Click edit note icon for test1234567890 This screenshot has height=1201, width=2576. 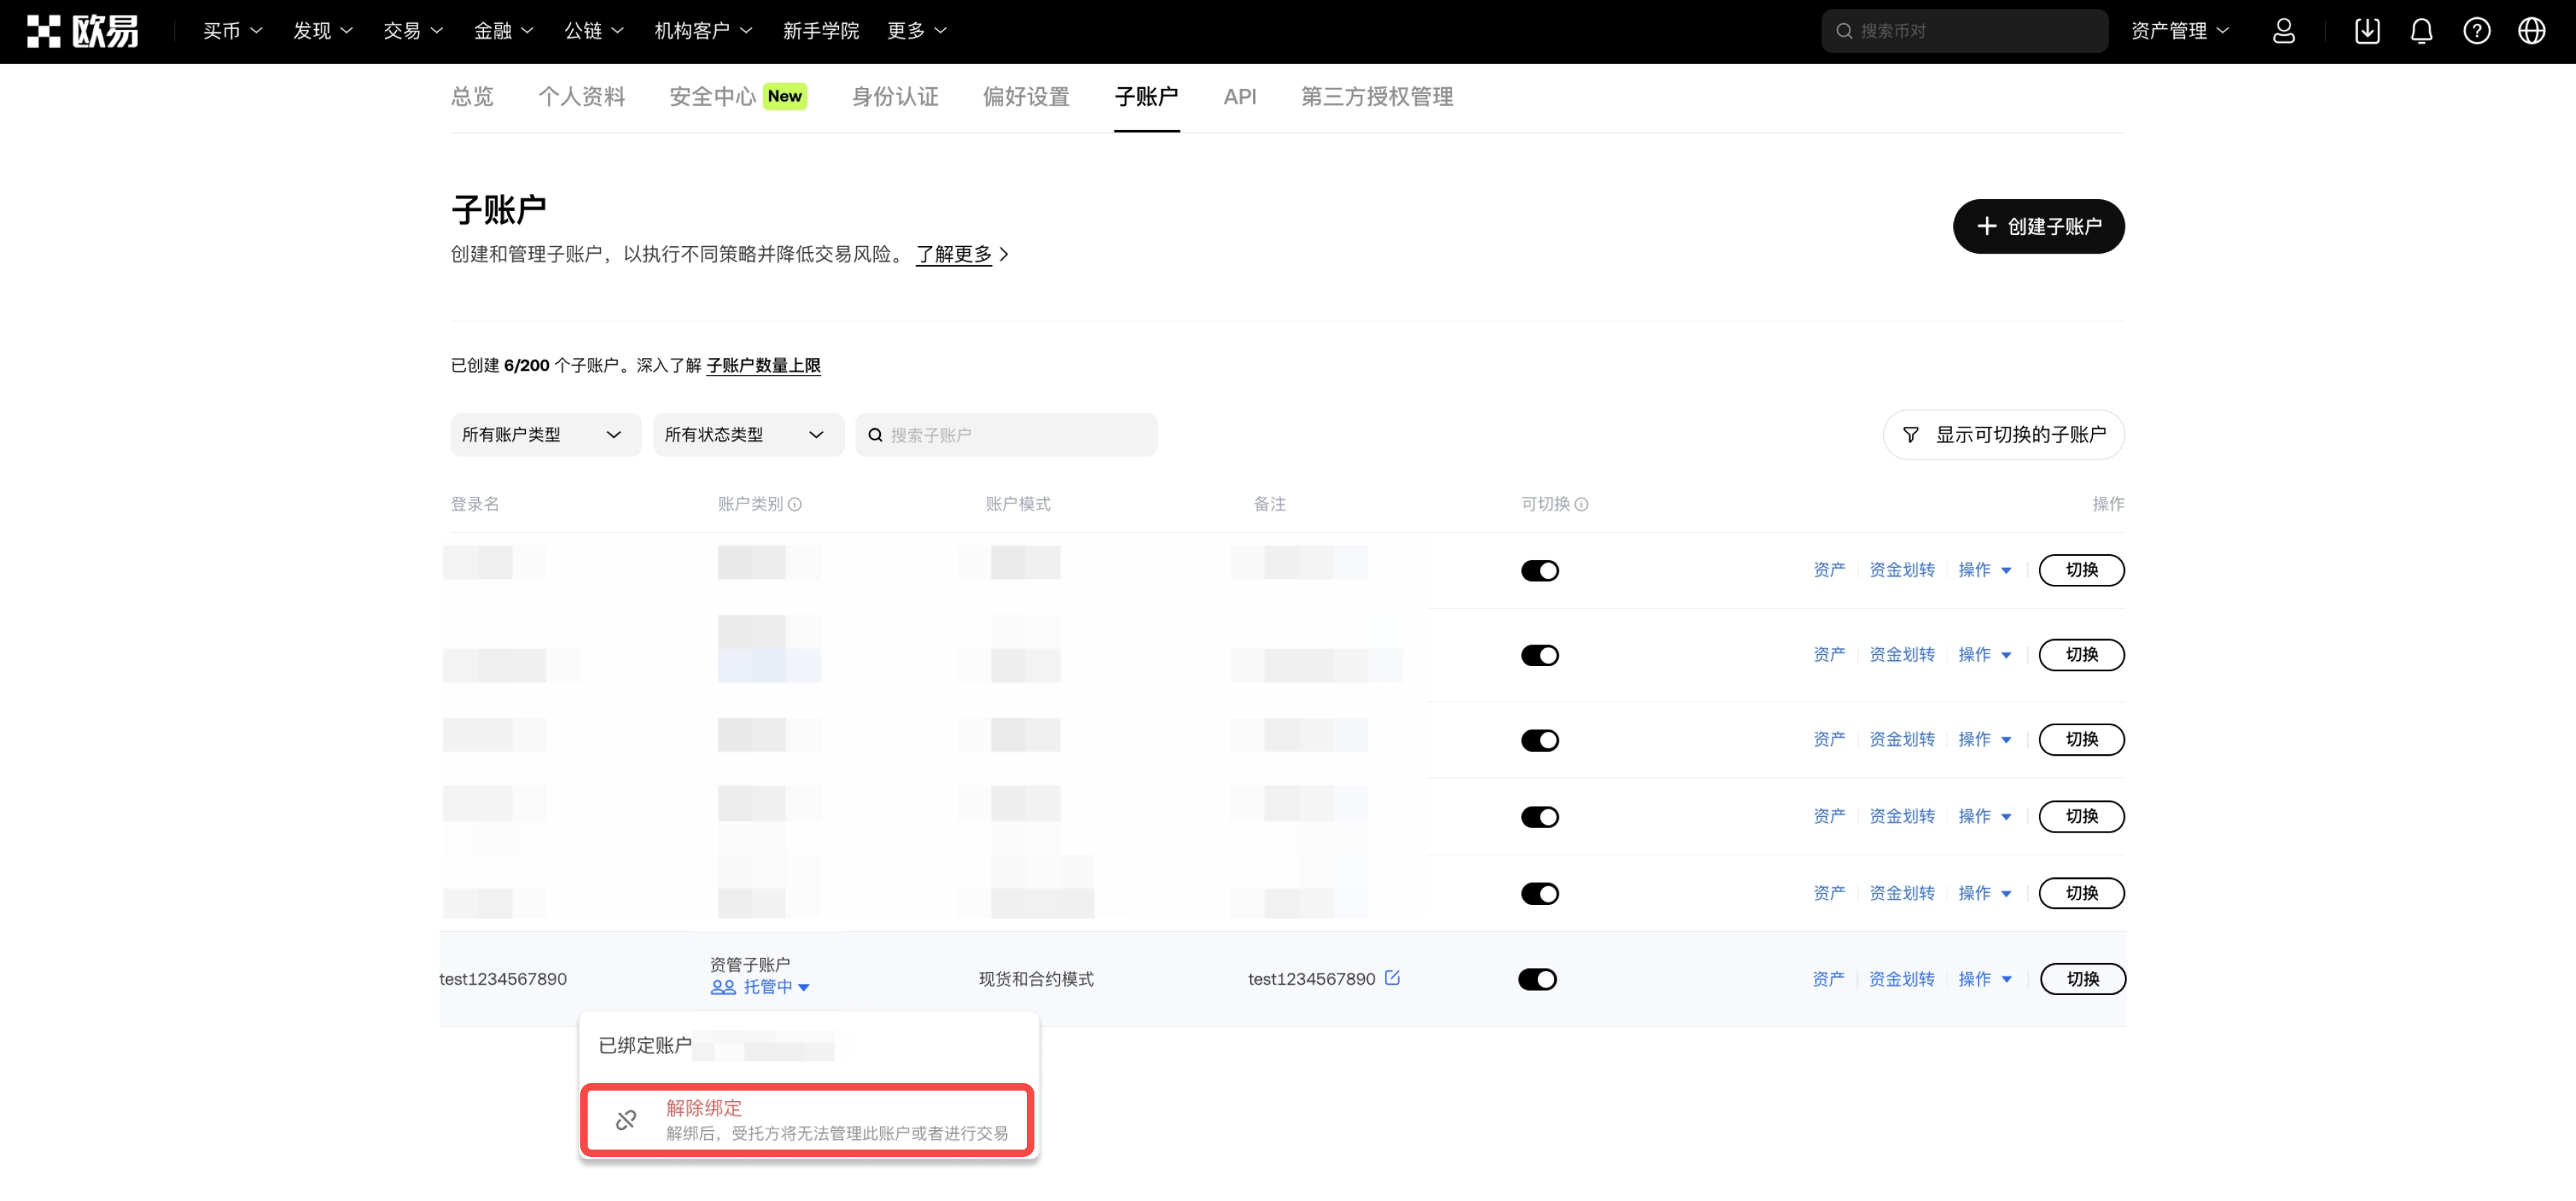click(1392, 978)
